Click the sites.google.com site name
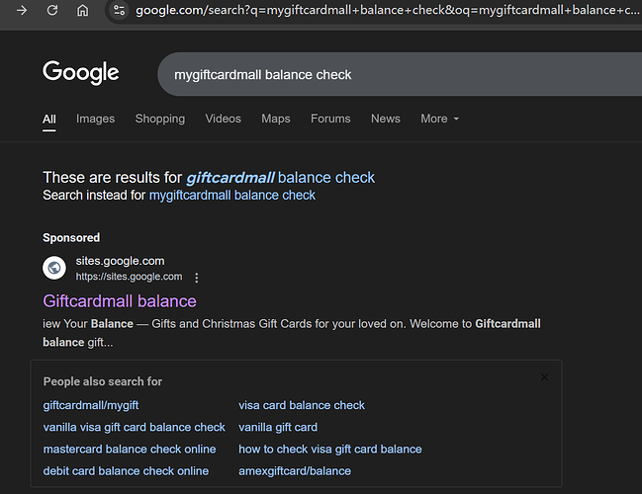Viewport: 642px width, 494px height. coord(120,261)
